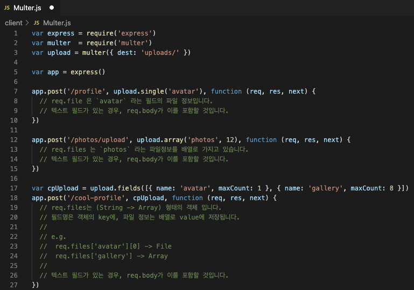
Task: Click the String -> Array comment line 19
Action: [x=130, y=208]
